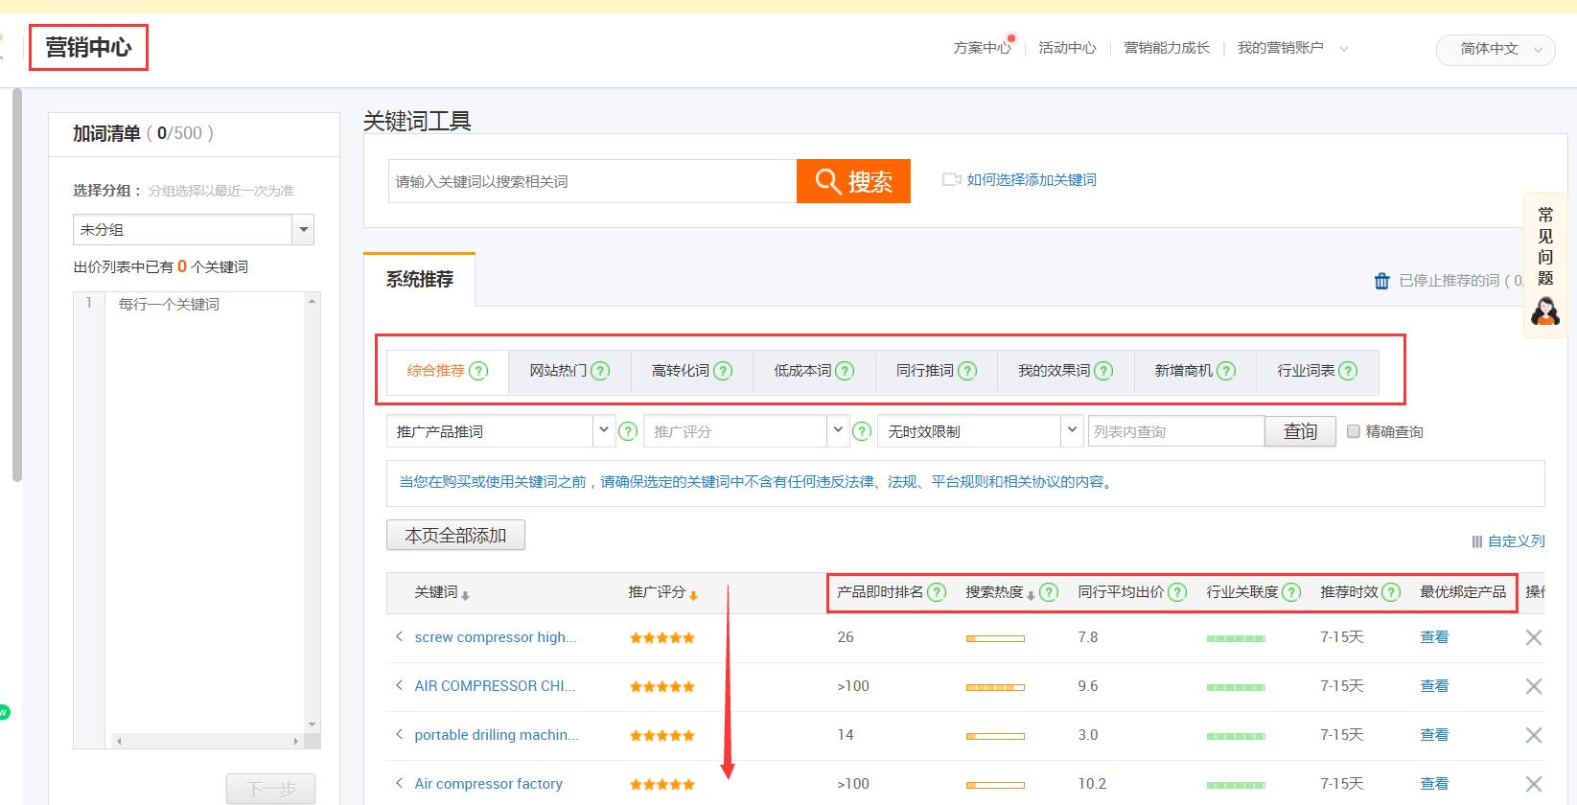Toggle 精确查询 checkbox

1354,431
